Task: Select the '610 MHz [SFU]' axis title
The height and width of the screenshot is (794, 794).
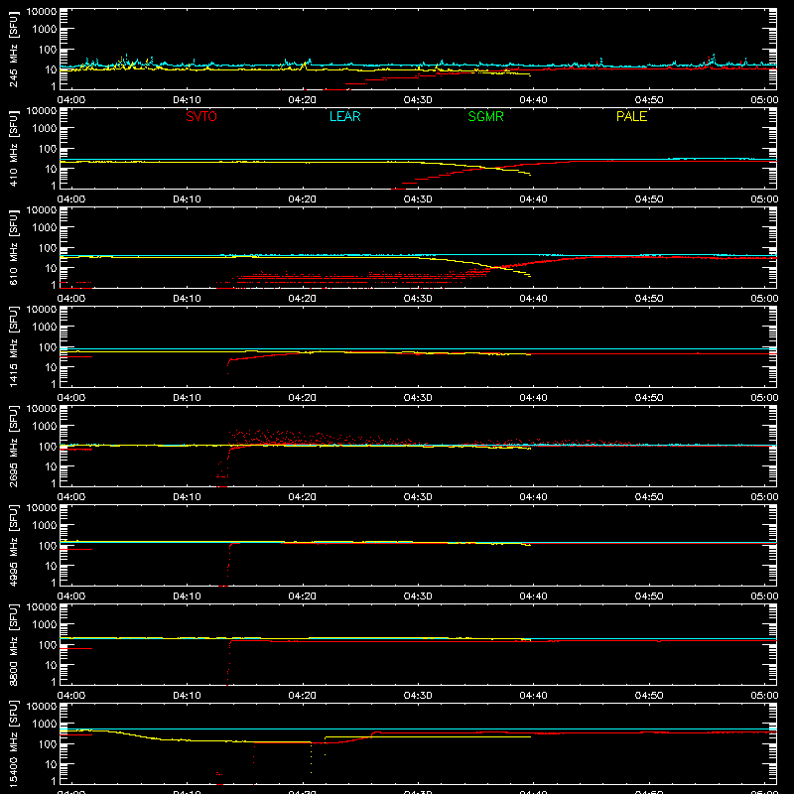Action: click(14, 247)
